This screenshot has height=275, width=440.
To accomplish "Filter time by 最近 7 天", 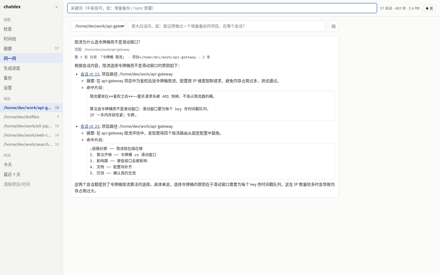I will coord(31,174).
